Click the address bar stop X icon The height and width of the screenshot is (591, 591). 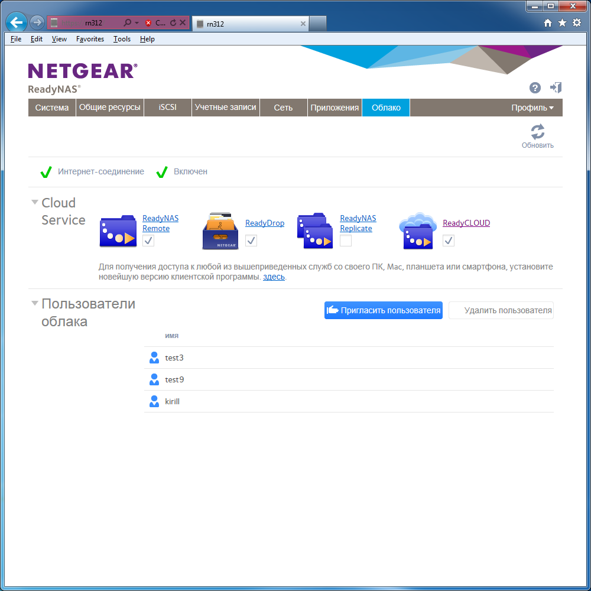[x=183, y=22]
